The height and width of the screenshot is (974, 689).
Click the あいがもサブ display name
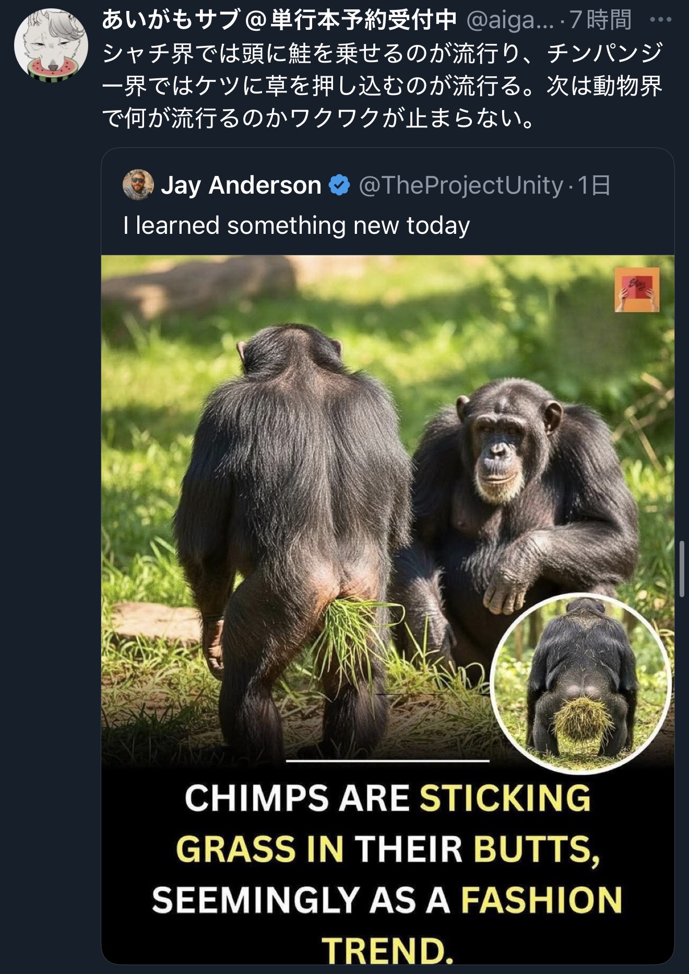tap(279, 20)
